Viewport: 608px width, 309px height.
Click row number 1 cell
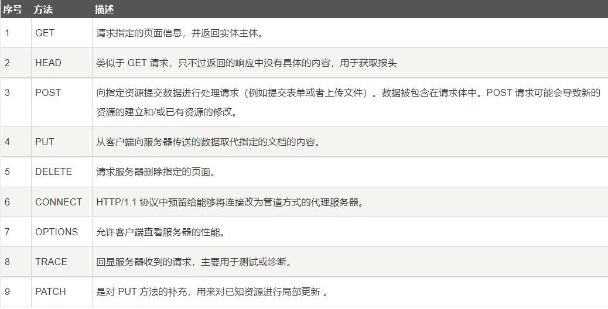tap(16, 33)
